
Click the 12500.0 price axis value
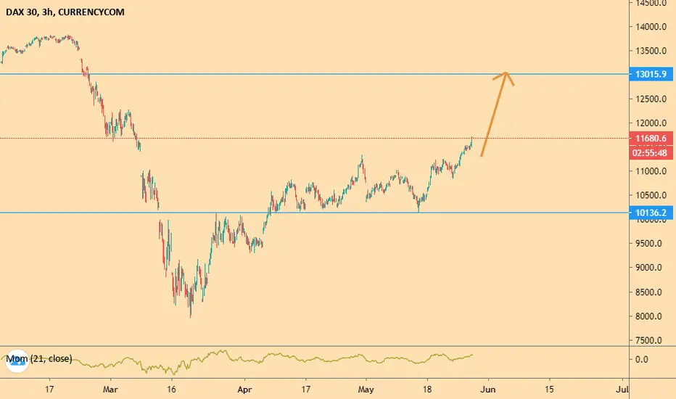tap(651, 99)
